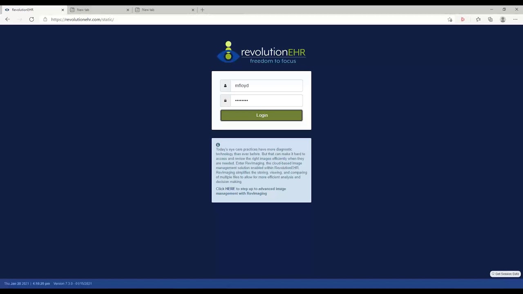Click the user icon beside username field
Screen dimensions: 523x294
tap(225, 85)
